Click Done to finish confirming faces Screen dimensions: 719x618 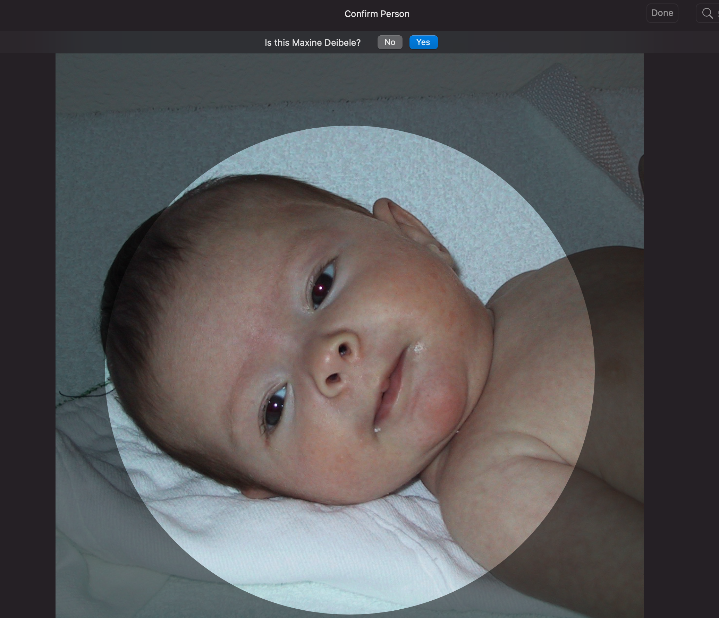(662, 13)
